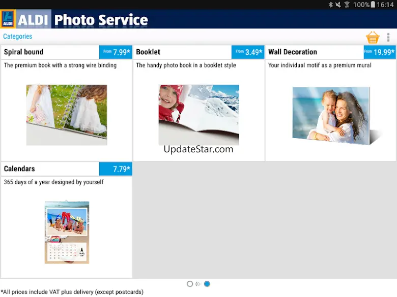Select the Spiral bound 7.99 price tag
Screen dimensions: 397x297
(x=116, y=52)
